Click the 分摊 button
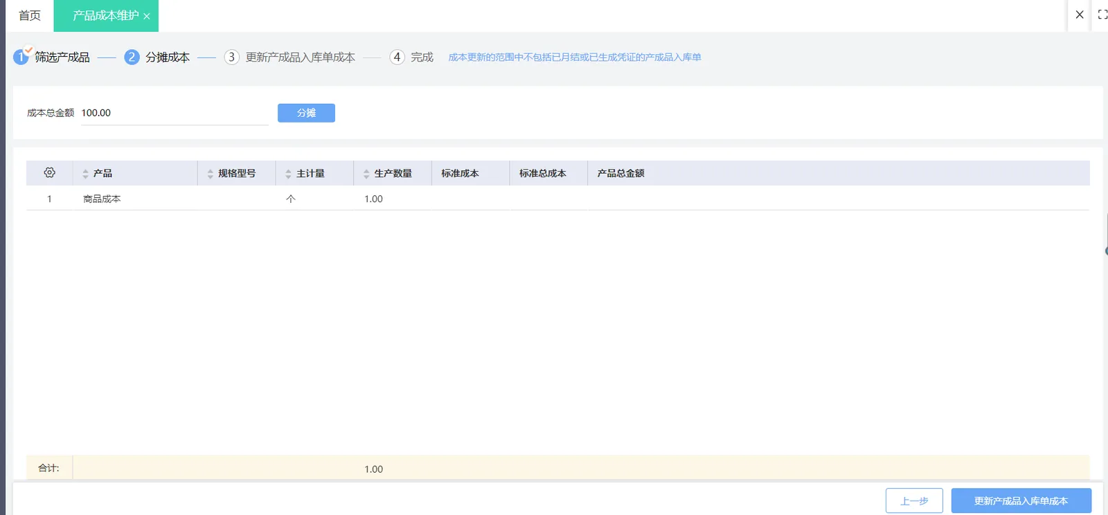Viewport: 1108px width, 515px height. click(306, 113)
